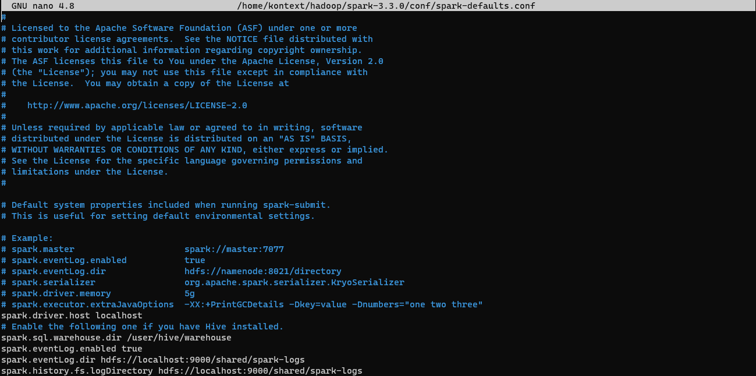Image resolution: width=756 pixels, height=376 pixels.
Task: Click the hdfs://namenode:8021/directory example value
Action: point(263,271)
